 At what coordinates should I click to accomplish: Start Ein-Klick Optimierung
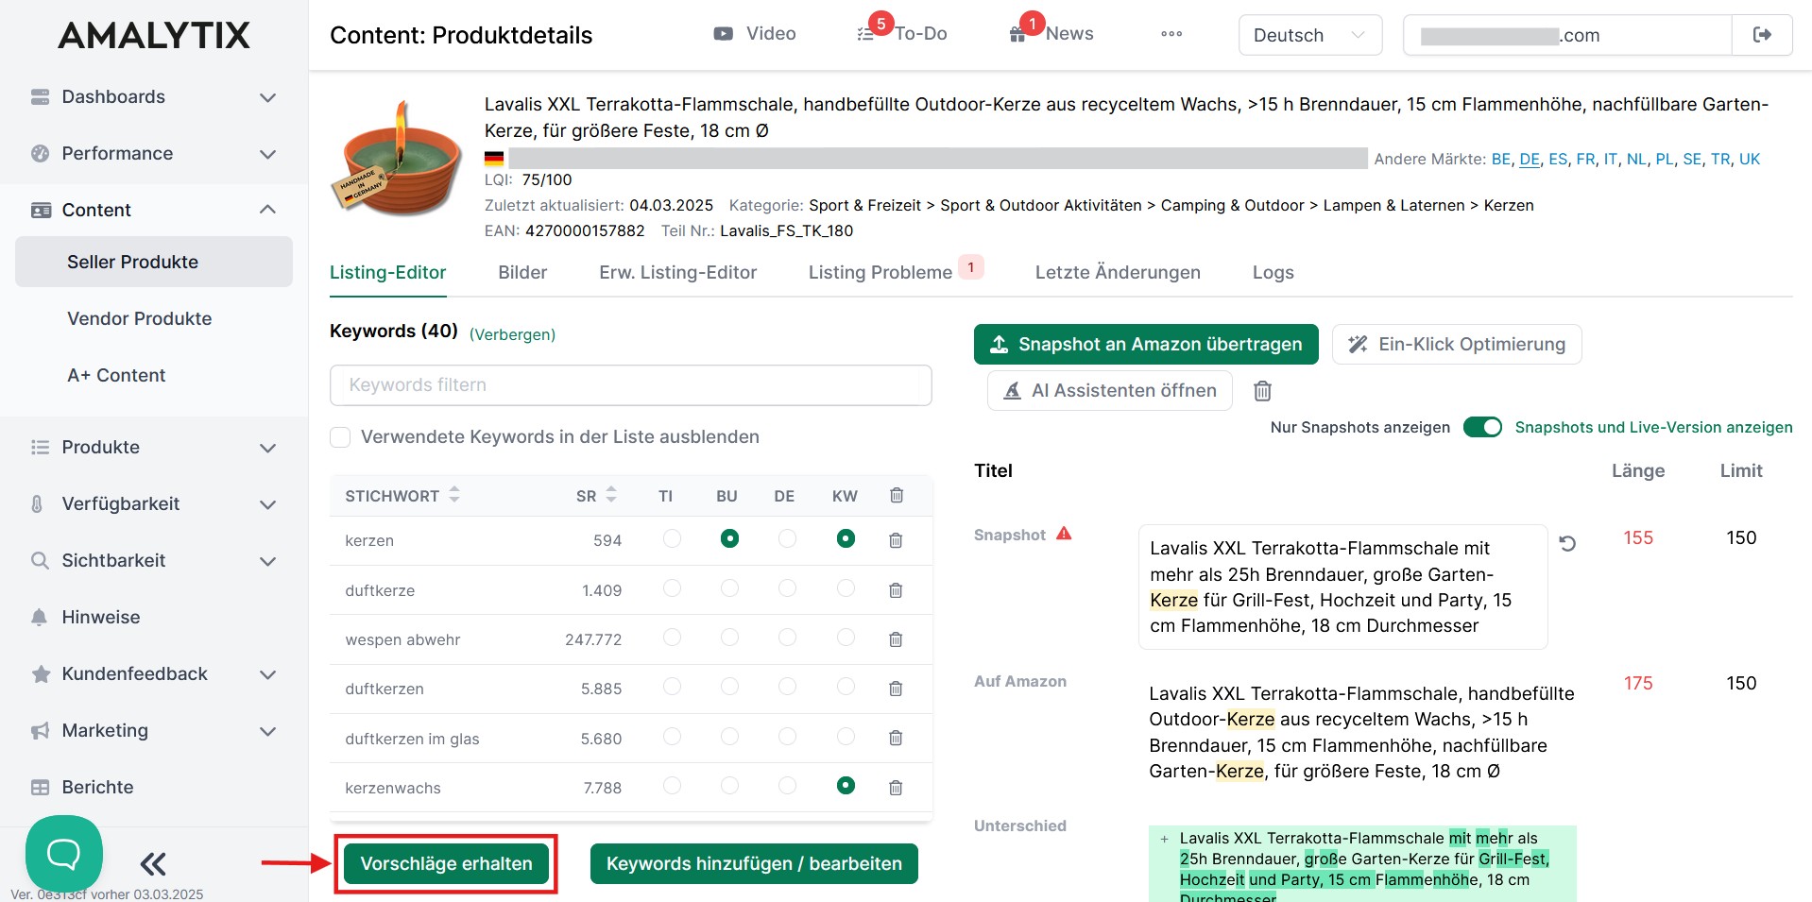tap(1457, 344)
